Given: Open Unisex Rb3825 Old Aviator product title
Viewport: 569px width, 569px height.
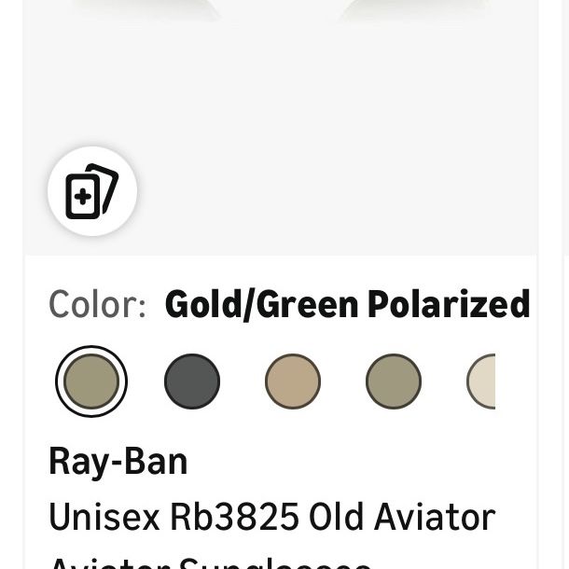Looking at the screenshot, I should tap(272, 517).
